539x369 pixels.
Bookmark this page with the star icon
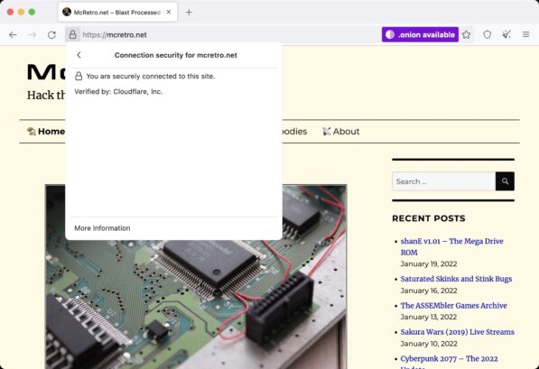pos(466,34)
